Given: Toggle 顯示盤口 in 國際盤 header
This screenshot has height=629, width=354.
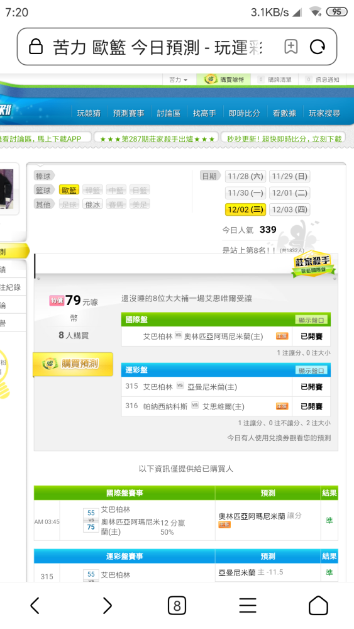Looking at the screenshot, I should (x=313, y=320).
